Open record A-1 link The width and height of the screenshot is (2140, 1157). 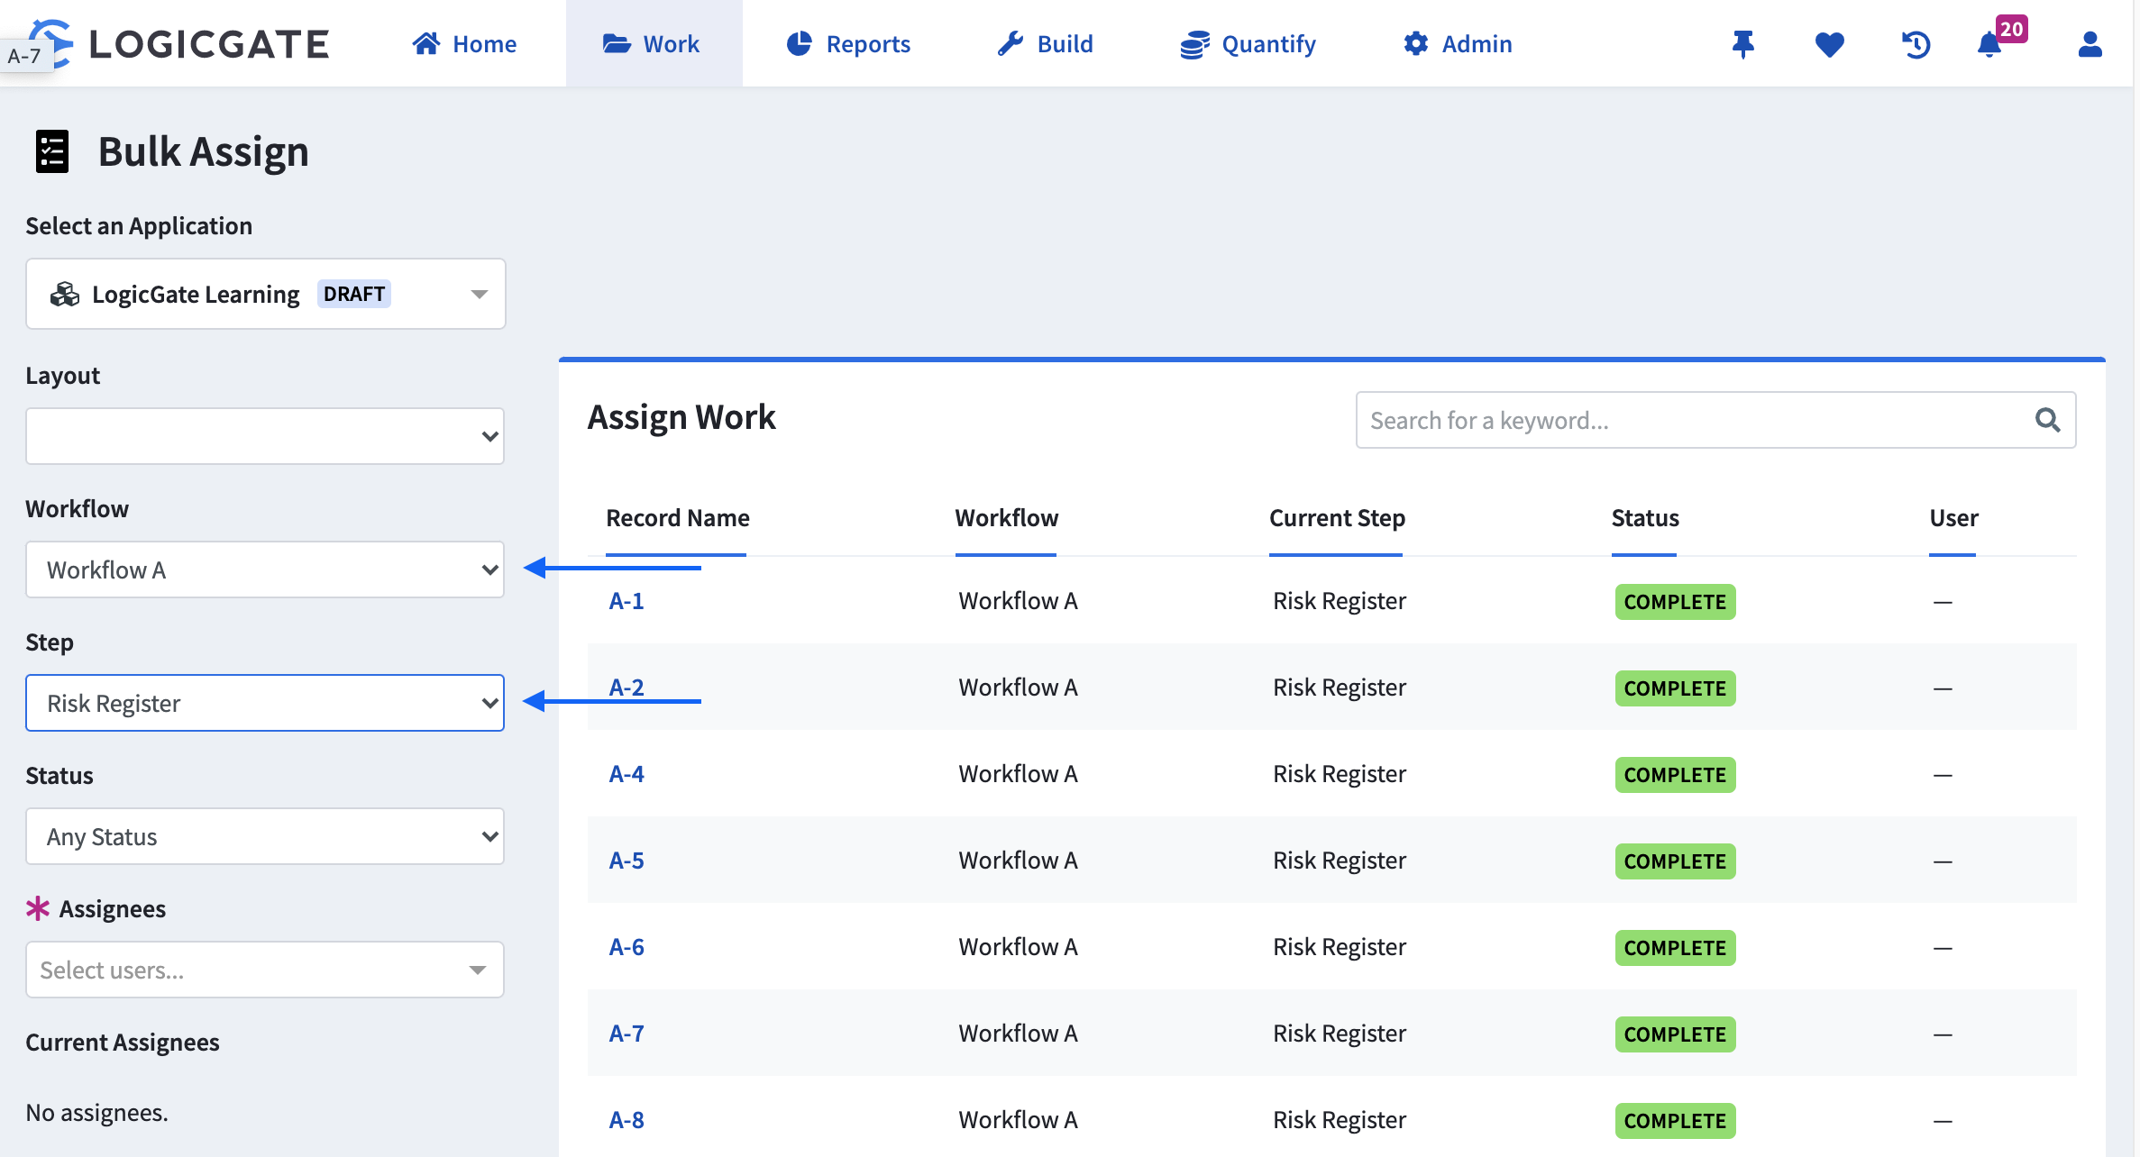[x=626, y=601]
